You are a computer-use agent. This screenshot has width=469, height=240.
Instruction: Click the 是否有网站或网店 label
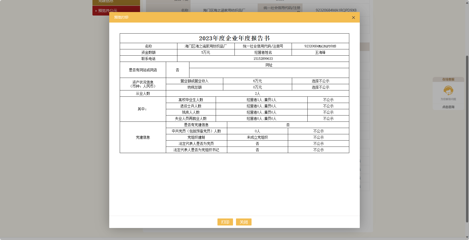pos(143,70)
